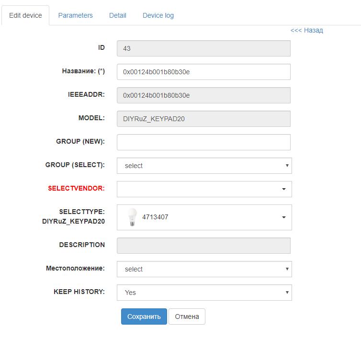Click the Название name input field
The height and width of the screenshot is (339, 361).
(x=203, y=72)
